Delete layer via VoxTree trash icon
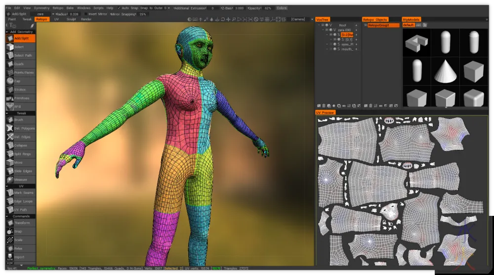The height and width of the screenshot is (275, 494). (324, 106)
